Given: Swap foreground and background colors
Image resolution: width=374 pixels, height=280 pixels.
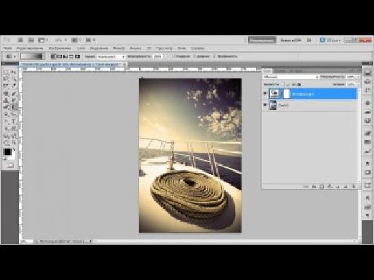Looking at the screenshot, I should [x=14, y=150].
